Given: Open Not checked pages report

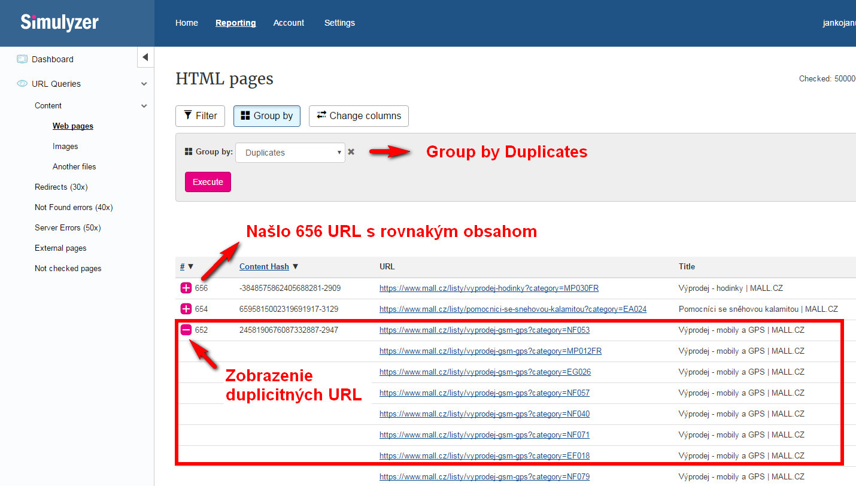Looking at the screenshot, I should pos(68,268).
